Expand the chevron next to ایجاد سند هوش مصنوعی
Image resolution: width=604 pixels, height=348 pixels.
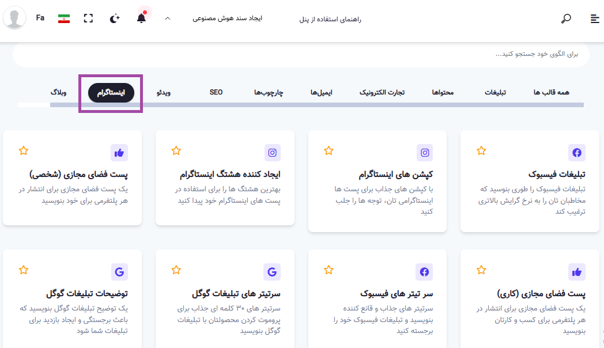[168, 18]
